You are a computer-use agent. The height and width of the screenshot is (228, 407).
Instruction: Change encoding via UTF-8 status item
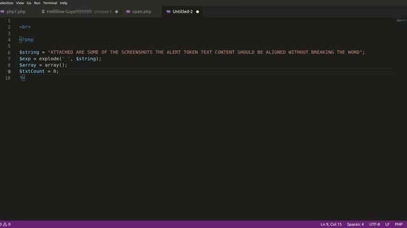pos(375,224)
